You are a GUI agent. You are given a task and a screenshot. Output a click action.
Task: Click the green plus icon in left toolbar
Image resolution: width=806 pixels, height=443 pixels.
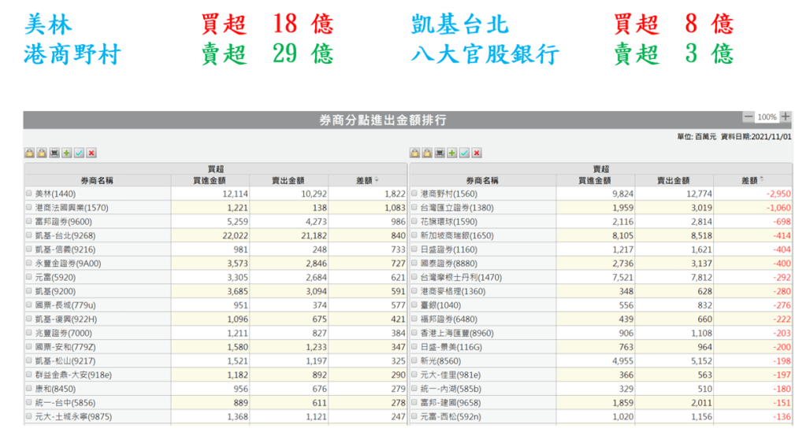point(66,153)
